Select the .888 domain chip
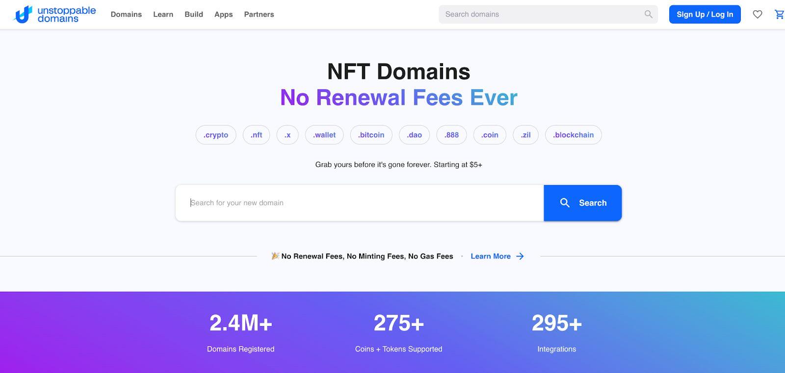The image size is (785, 373). click(x=451, y=135)
